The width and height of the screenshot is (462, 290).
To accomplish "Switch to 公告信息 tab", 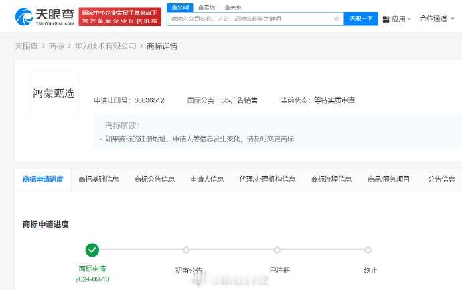I will [441, 179].
